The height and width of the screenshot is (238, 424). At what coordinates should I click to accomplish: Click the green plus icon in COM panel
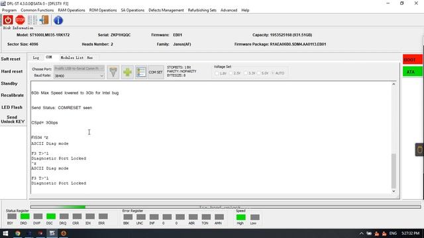(x=127, y=72)
